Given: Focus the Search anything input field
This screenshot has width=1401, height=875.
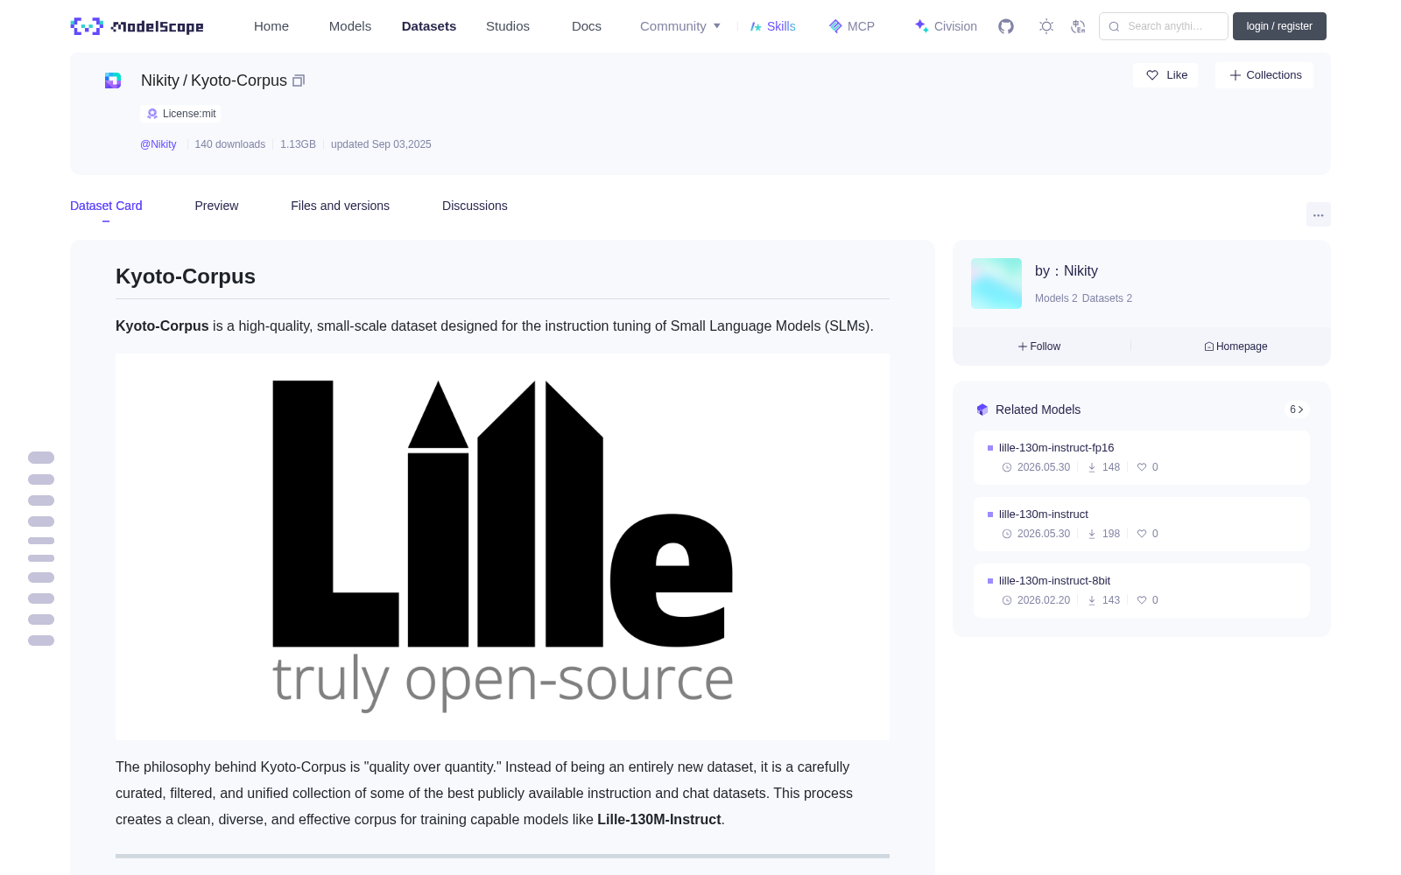Looking at the screenshot, I should coord(1164,26).
